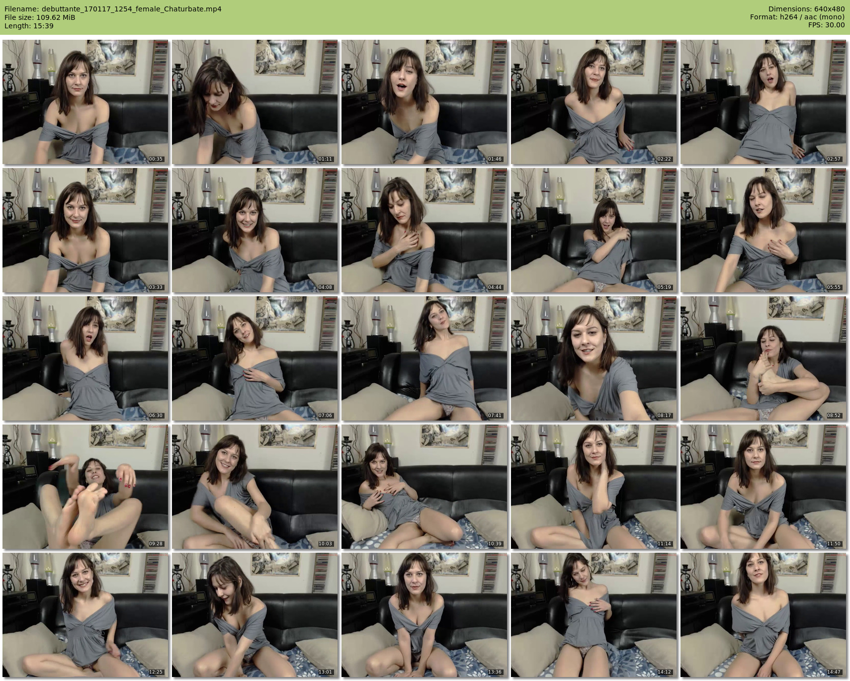Click the thumbnail timestamped 13:36
The height and width of the screenshot is (681, 850).
click(424, 615)
